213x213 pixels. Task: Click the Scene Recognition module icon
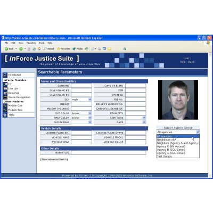coord(5,97)
